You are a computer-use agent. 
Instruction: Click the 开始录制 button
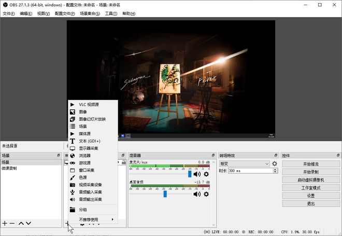[310, 172]
